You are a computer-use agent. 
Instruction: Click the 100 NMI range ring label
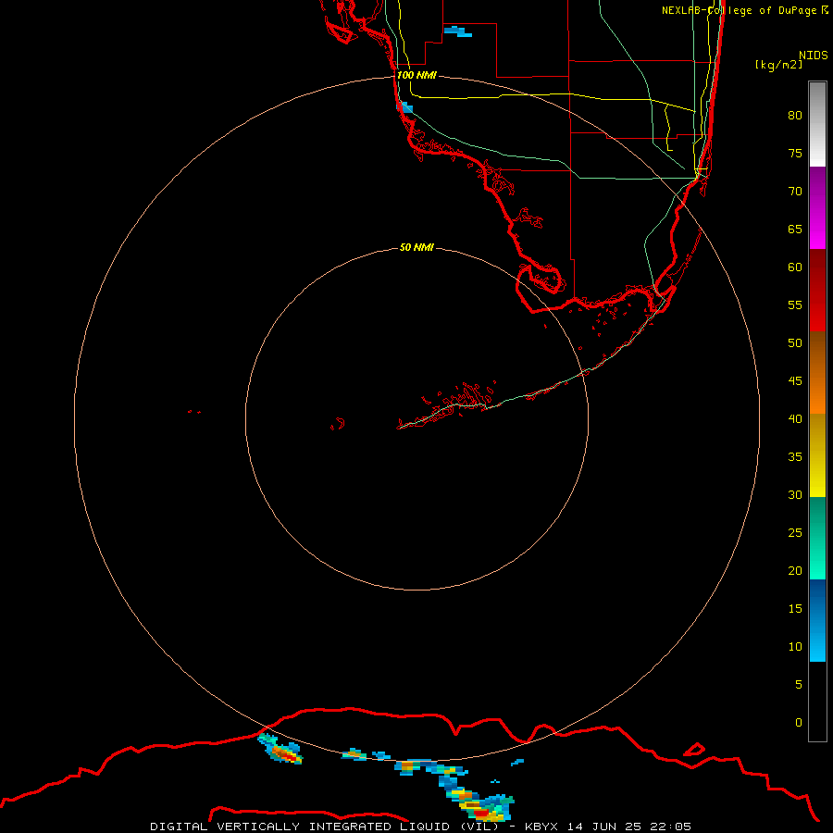(416, 75)
